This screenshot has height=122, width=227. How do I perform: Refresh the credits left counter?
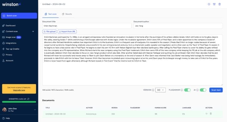pyautogui.click(x=28, y=99)
